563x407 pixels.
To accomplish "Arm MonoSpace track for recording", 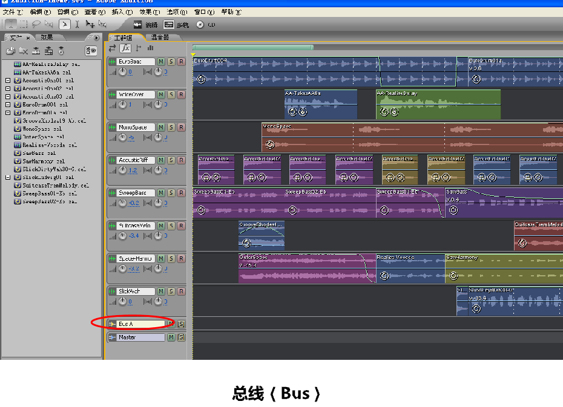I will pos(182,127).
